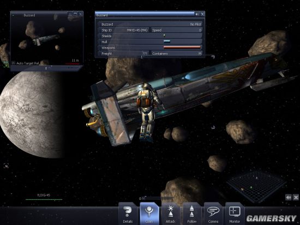300x225 pixels.
Task: Click the red Weapons status bar
Action: (x=182, y=48)
